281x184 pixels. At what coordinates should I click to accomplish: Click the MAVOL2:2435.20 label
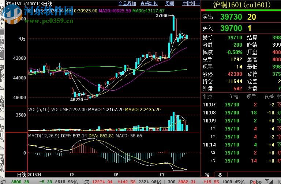click(143, 109)
